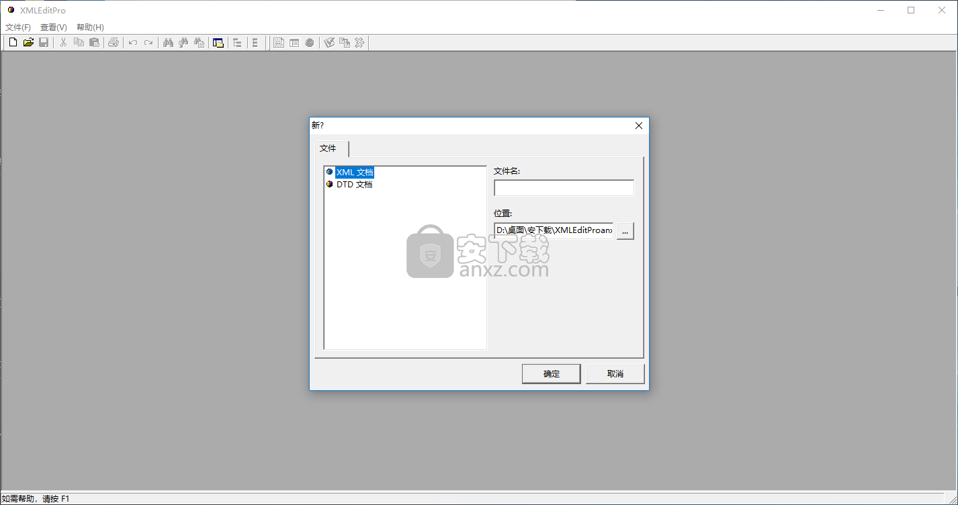Click the XML source view icon

coord(279,42)
